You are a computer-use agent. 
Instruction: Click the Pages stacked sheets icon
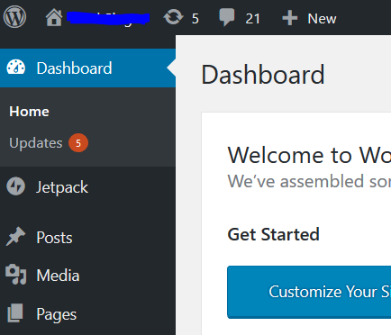(x=15, y=312)
